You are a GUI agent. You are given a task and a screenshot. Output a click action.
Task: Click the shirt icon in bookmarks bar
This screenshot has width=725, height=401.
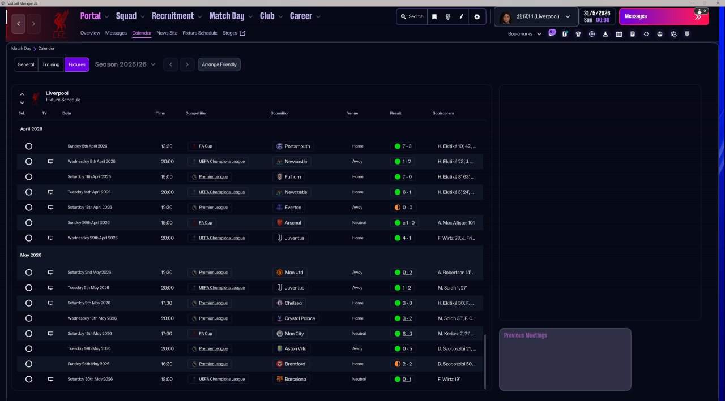point(578,34)
